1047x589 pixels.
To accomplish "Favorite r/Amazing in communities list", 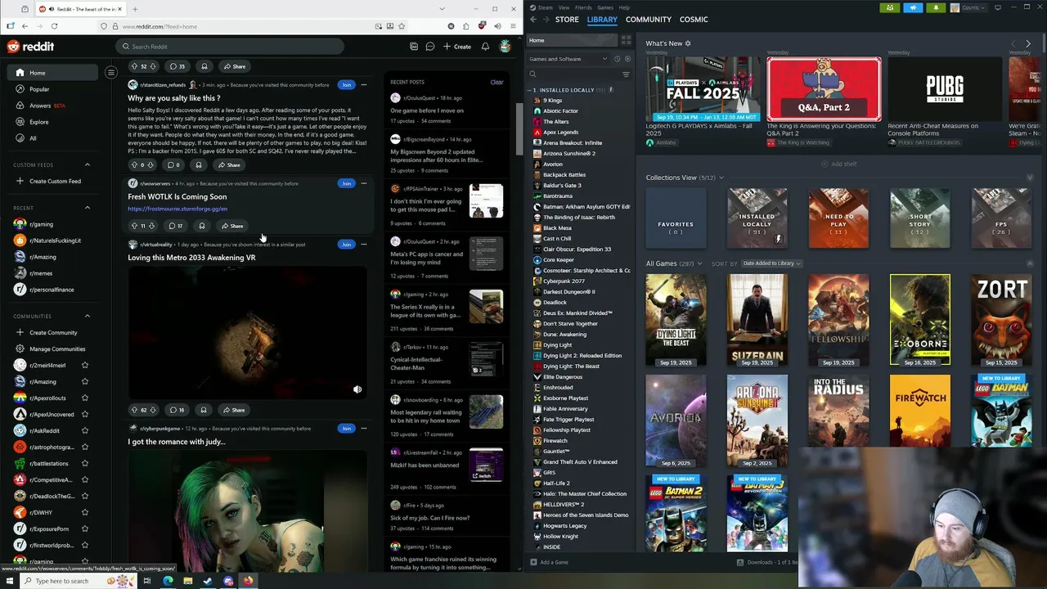I will [84, 381].
